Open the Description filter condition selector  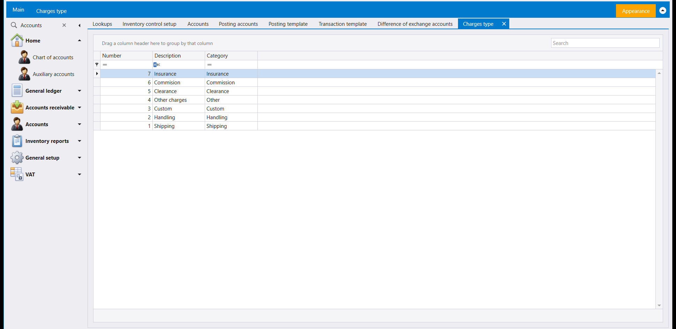point(157,64)
